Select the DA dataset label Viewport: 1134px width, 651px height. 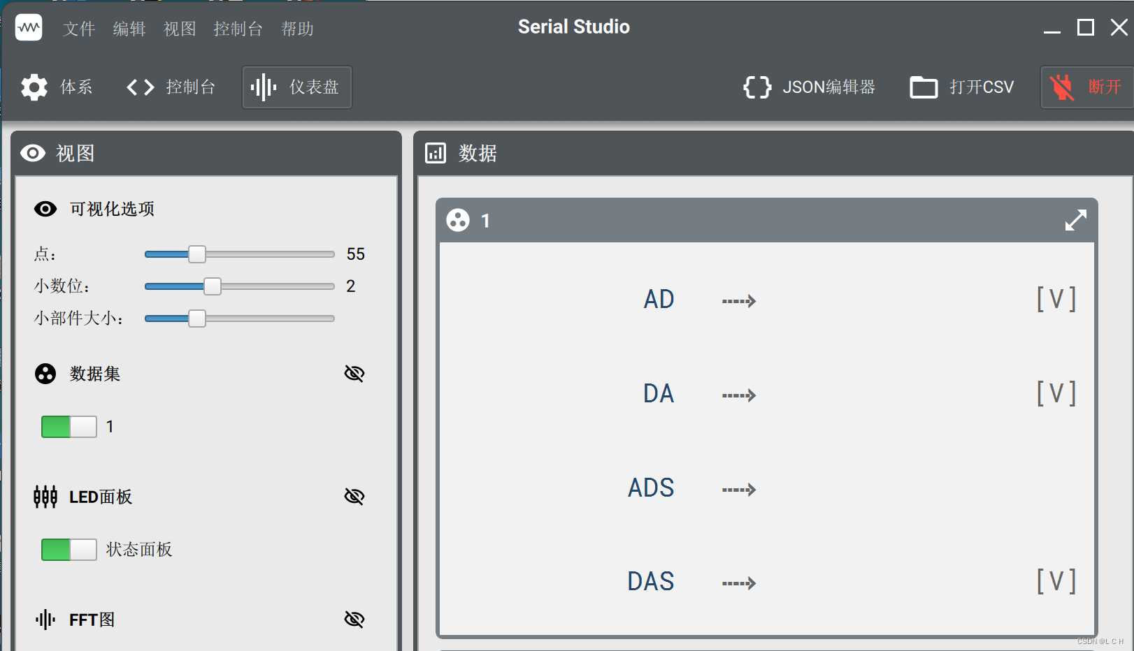click(x=659, y=394)
